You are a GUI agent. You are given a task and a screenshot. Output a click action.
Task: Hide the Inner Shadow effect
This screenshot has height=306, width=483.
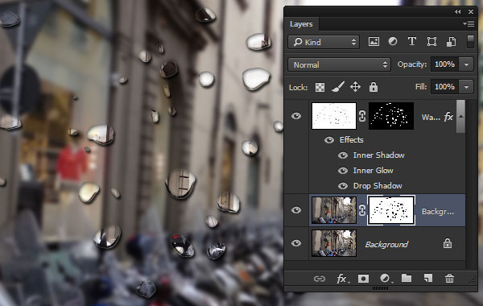(x=343, y=155)
